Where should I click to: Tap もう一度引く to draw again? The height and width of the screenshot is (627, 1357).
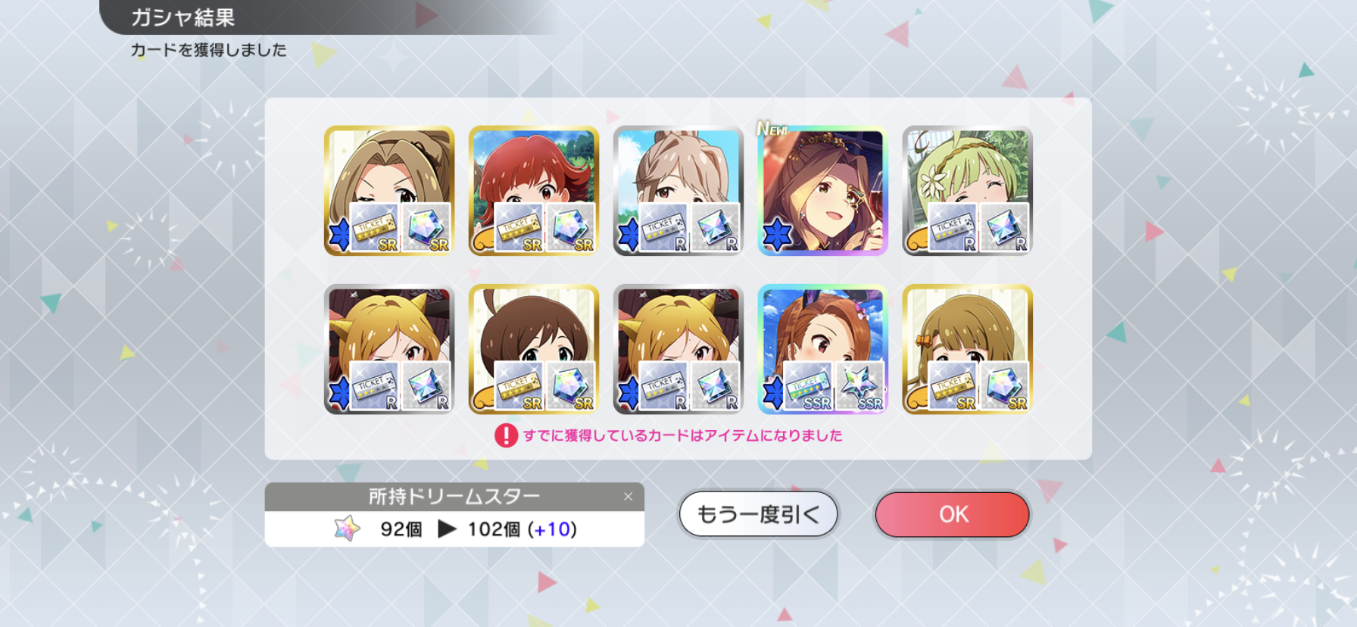coord(758,514)
